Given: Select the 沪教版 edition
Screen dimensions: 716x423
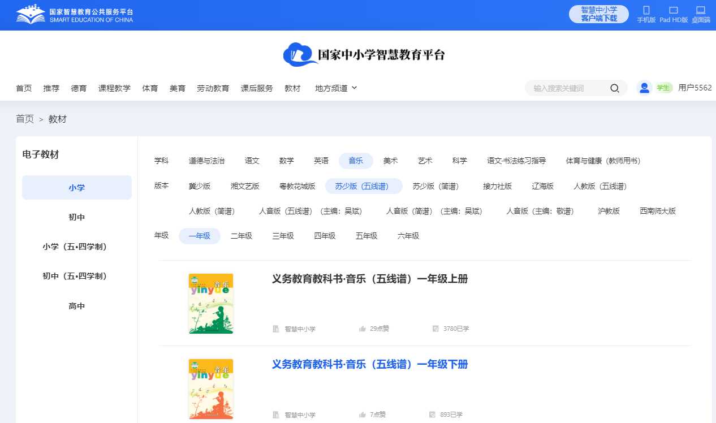Looking at the screenshot, I should point(609,211).
